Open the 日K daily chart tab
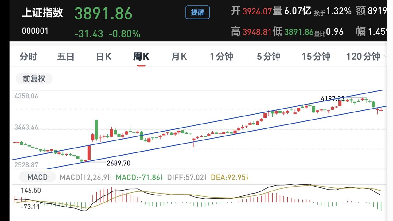Screen dimensions: 393x221 coord(103,57)
